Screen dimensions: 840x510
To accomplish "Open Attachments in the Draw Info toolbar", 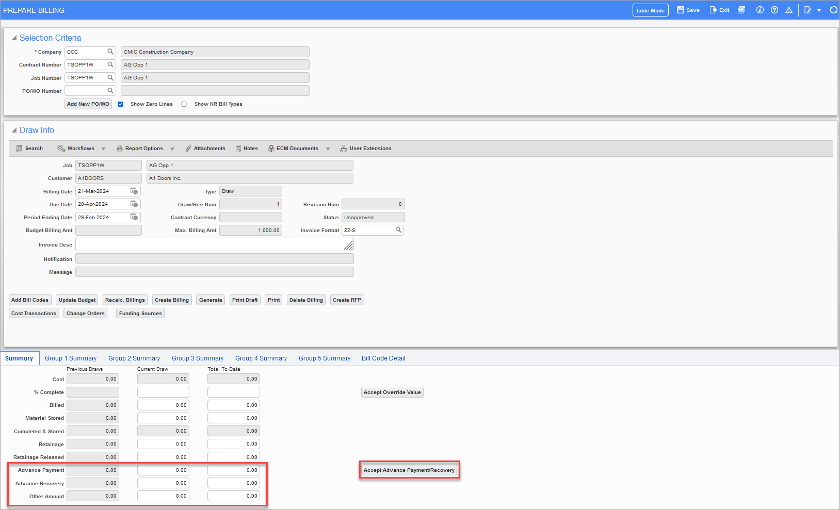I will click(x=205, y=149).
